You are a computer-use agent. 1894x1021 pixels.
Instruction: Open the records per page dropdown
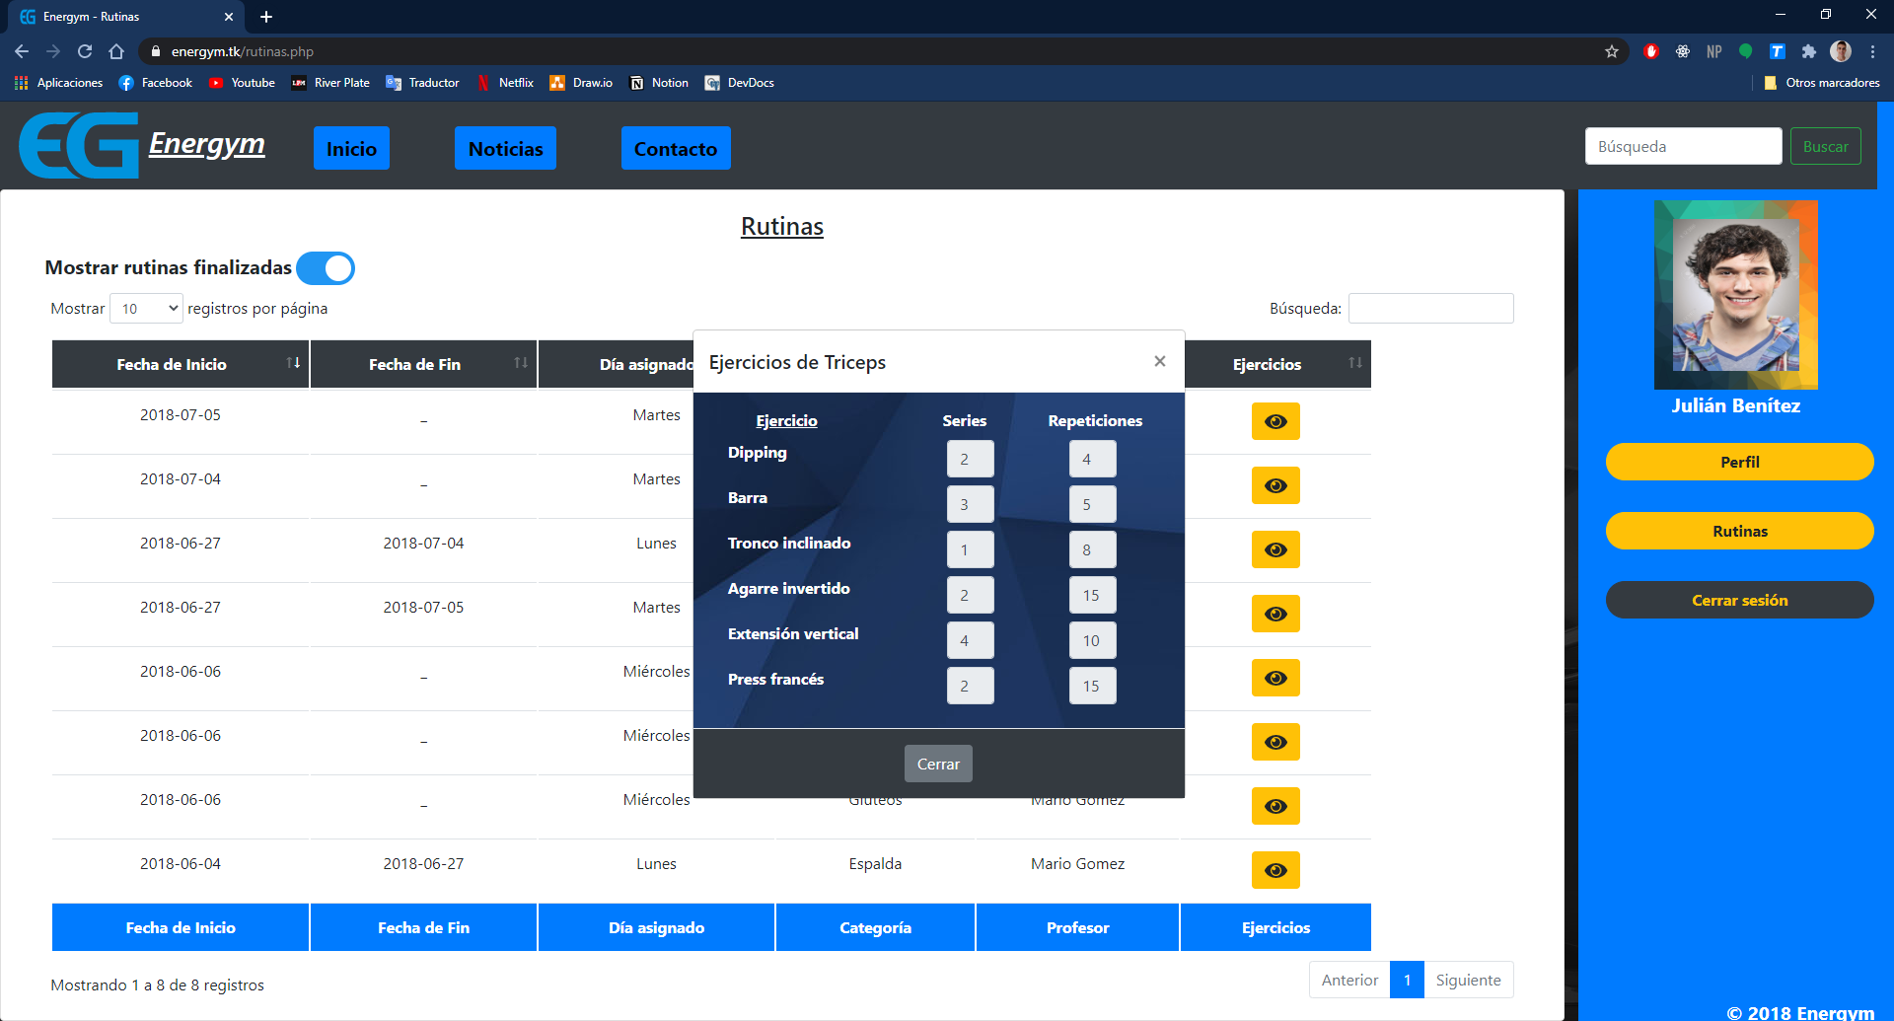[x=146, y=309]
